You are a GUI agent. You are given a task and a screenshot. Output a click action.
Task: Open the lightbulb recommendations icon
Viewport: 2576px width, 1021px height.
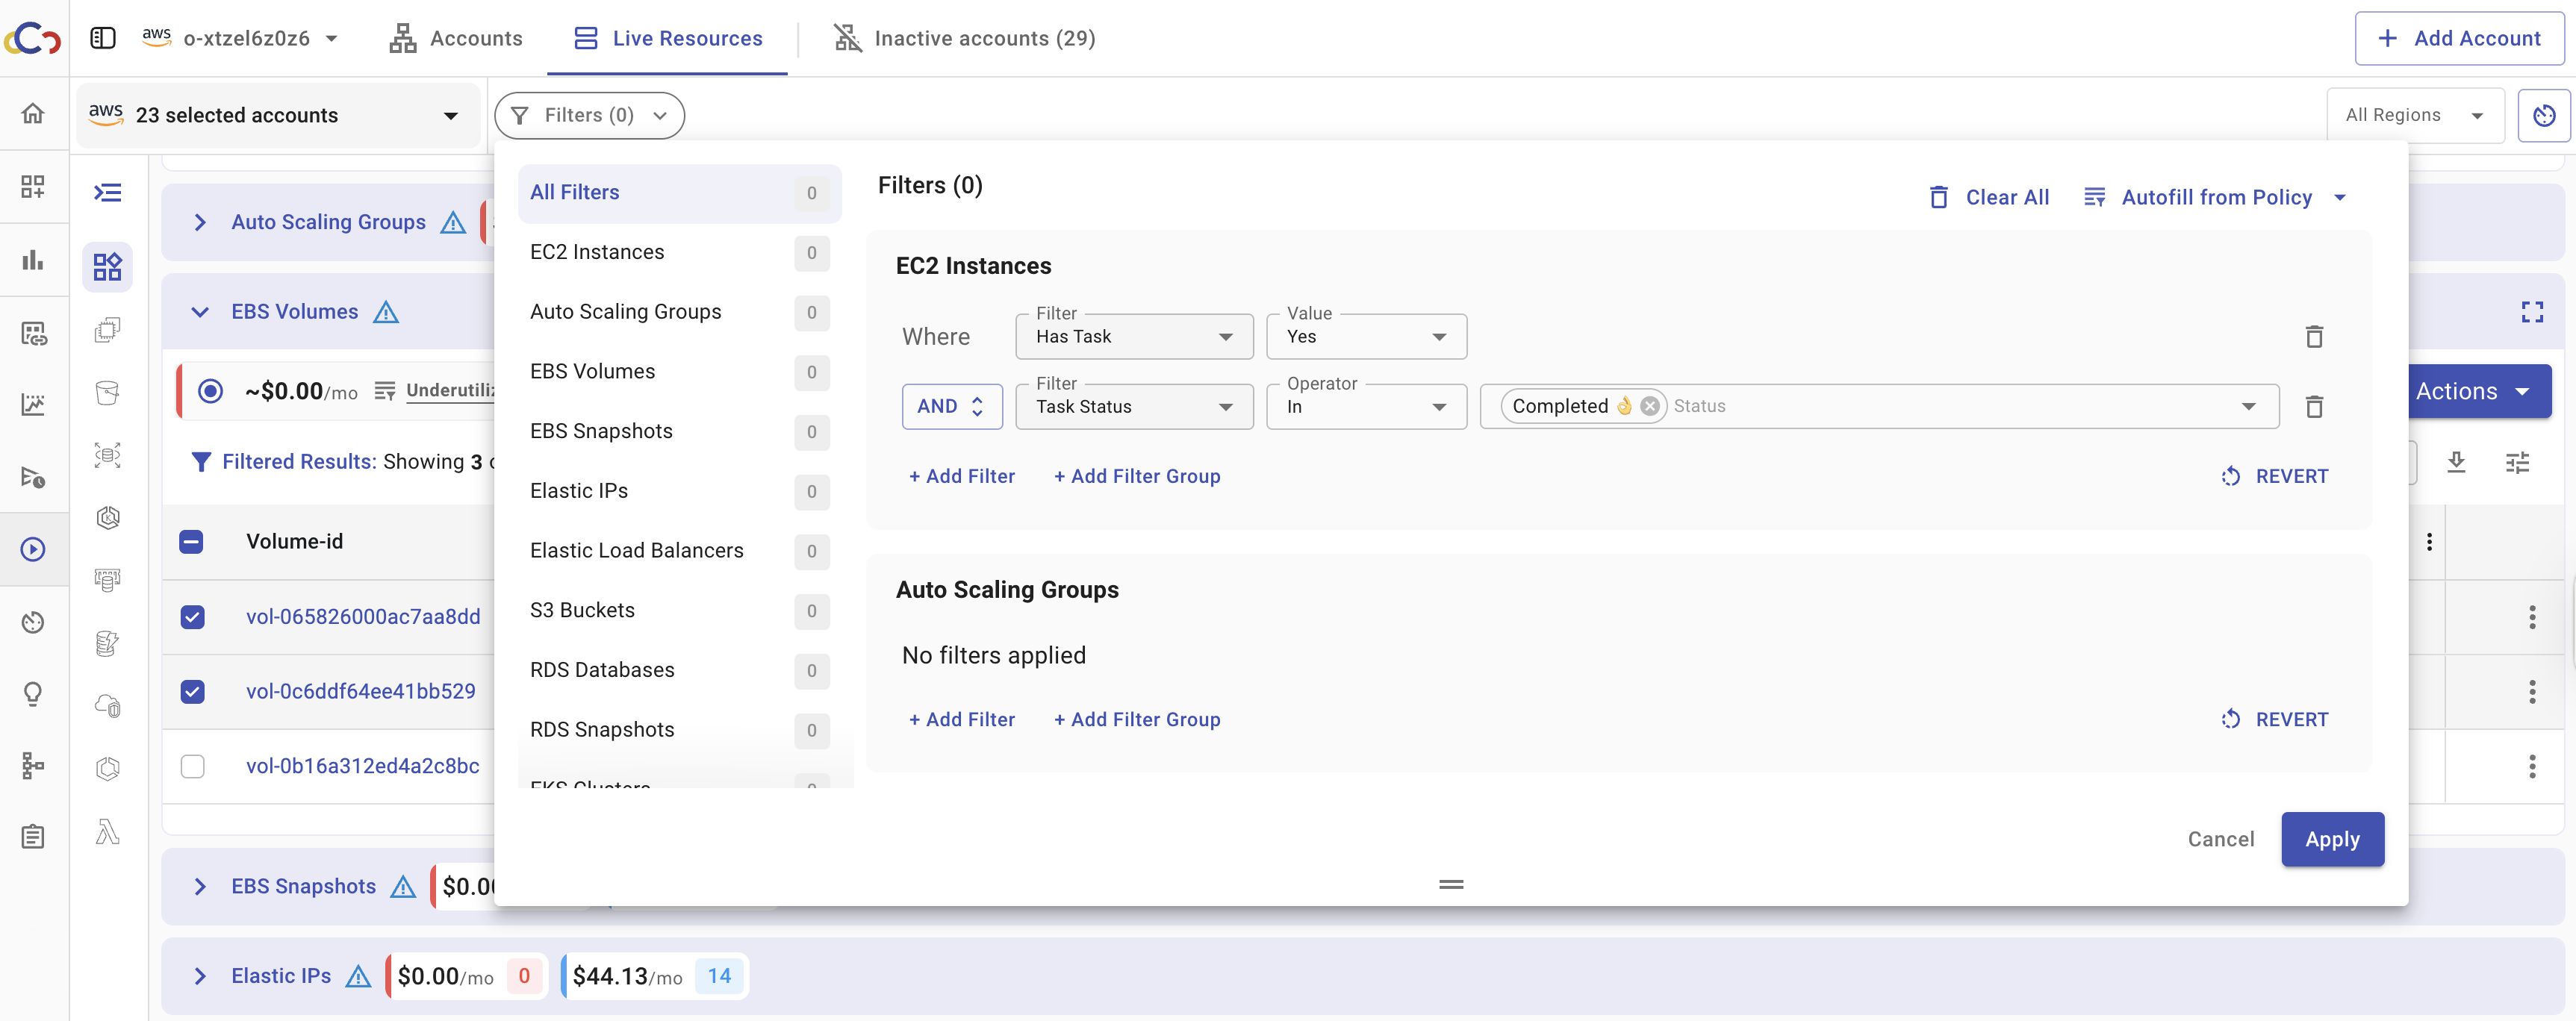[33, 693]
